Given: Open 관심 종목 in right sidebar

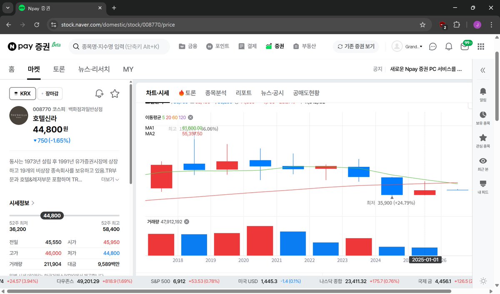Looking at the screenshot, I should pos(483,141).
